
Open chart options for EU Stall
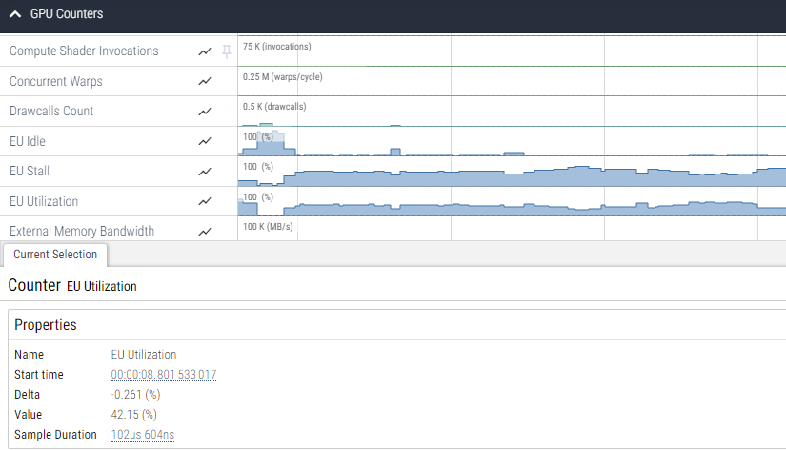coord(205,172)
